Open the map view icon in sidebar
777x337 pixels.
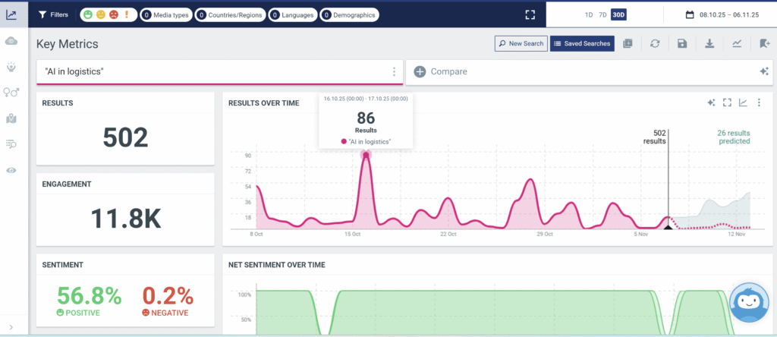pyautogui.click(x=11, y=118)
